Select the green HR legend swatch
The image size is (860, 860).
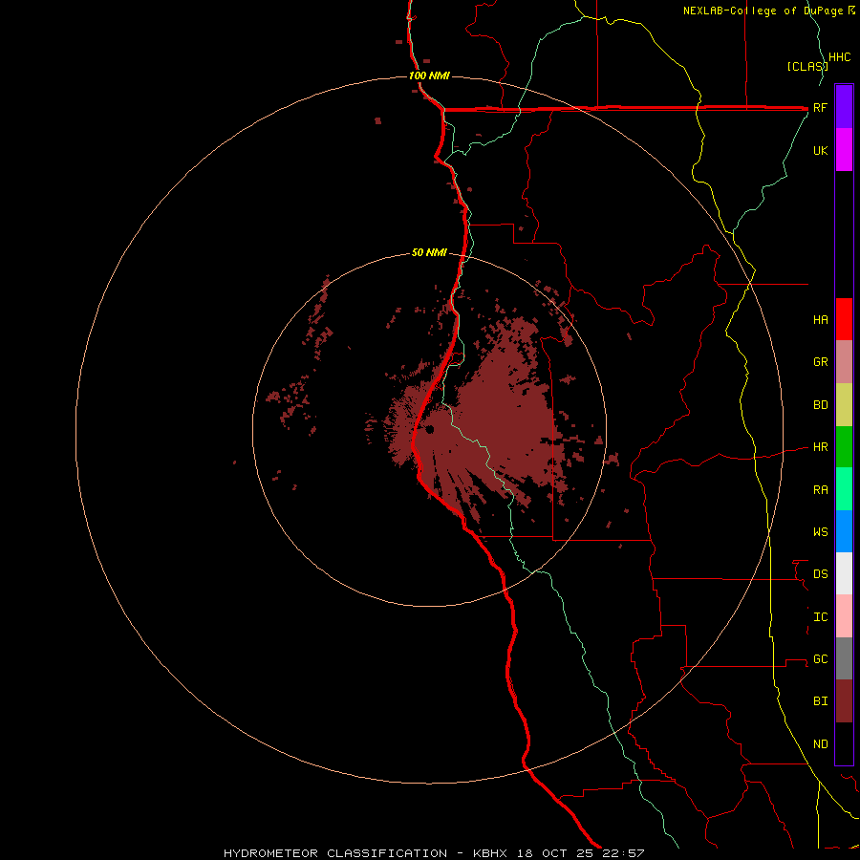(x=844, y=447)
